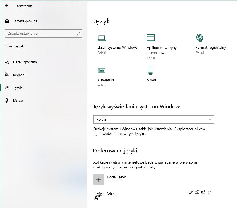Open Ekran systemu Windows label

click(x=117, y=47)
